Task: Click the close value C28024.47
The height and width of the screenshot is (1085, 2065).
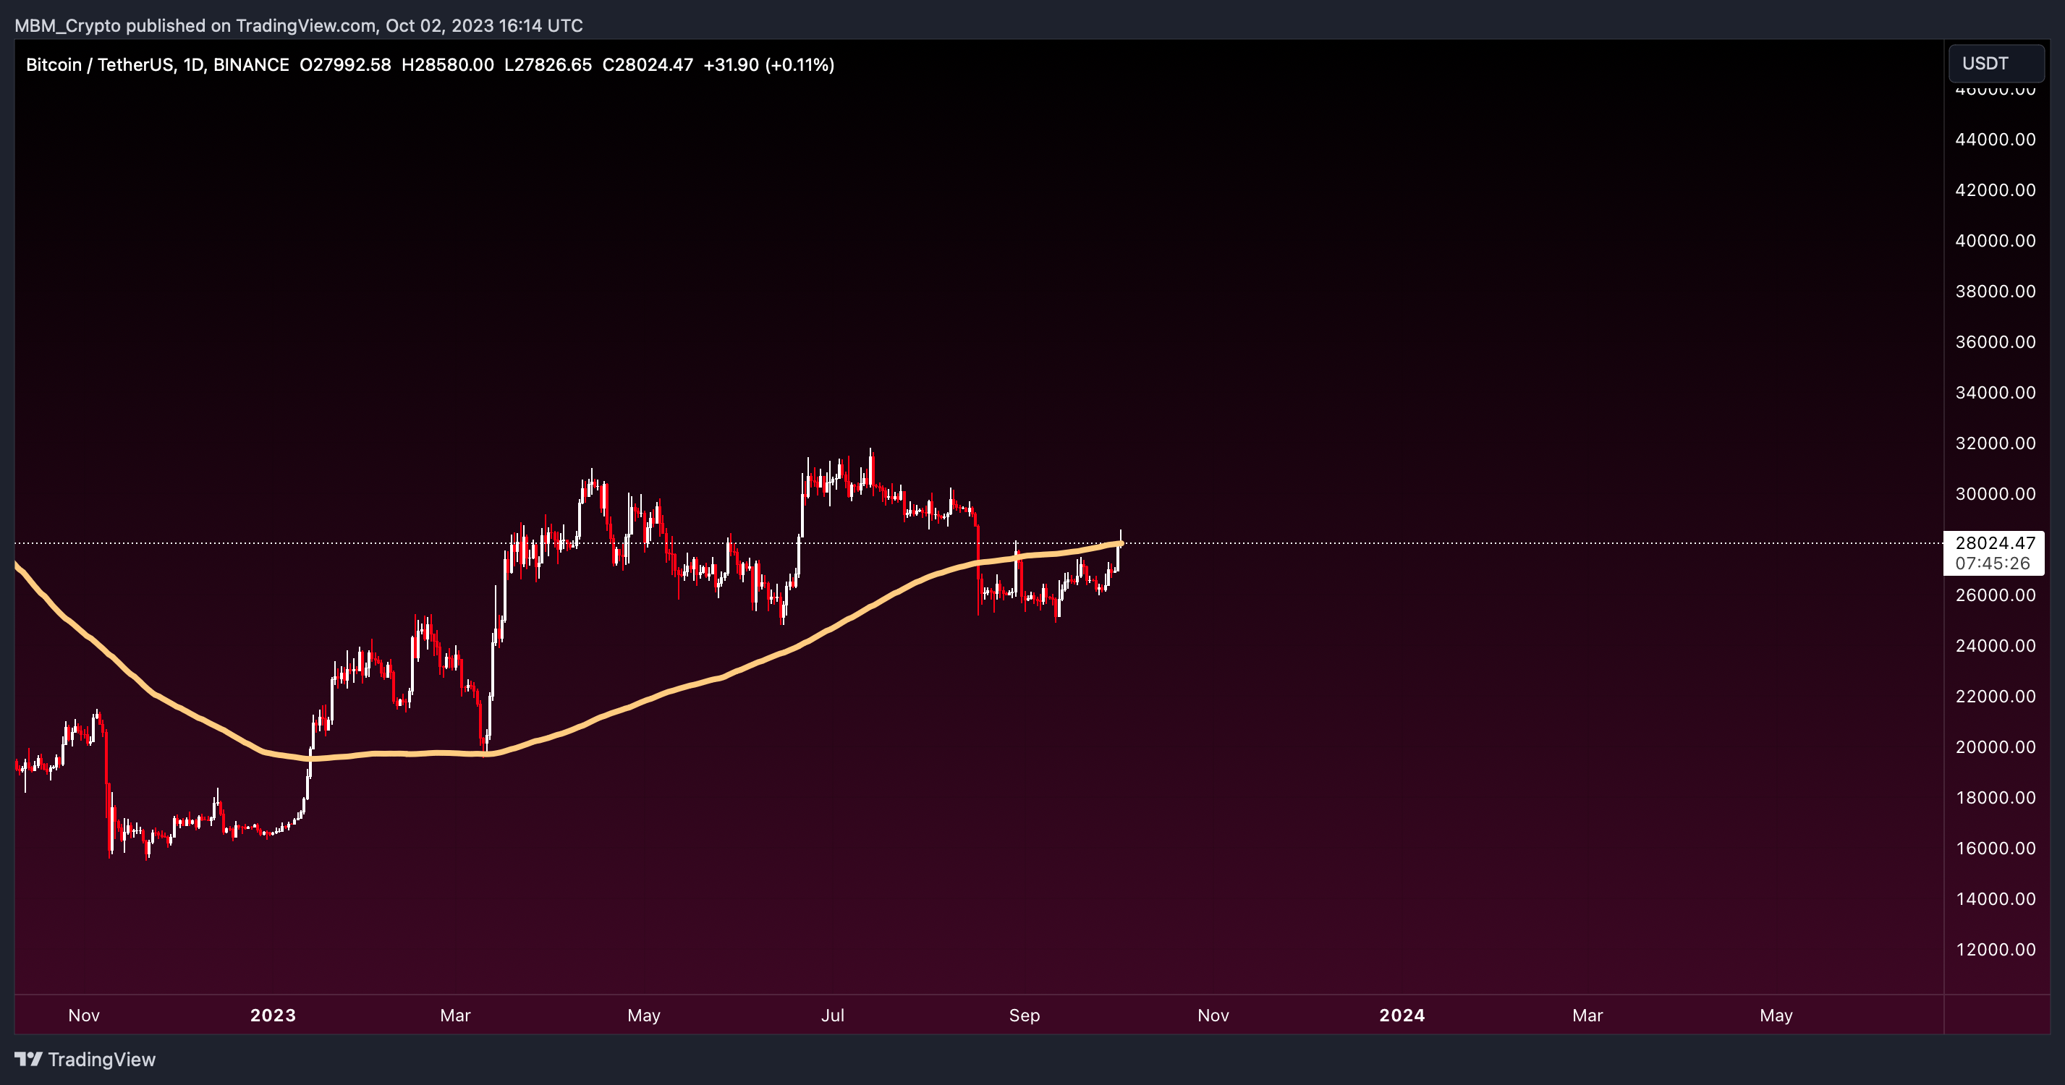Action: pos(648,65)
